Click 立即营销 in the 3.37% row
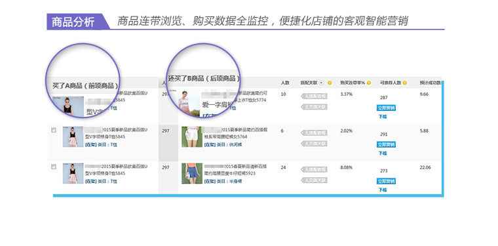The height and width of the screenshot is (246, 498). point(386,108)
